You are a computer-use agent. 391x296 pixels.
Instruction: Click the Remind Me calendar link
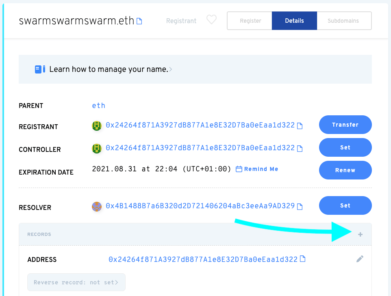tap(257, 169)
